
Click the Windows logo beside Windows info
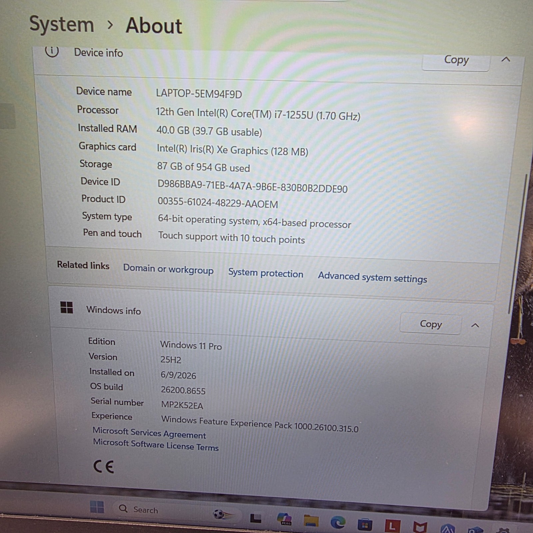pyautogui.click(x=67, y=307)
